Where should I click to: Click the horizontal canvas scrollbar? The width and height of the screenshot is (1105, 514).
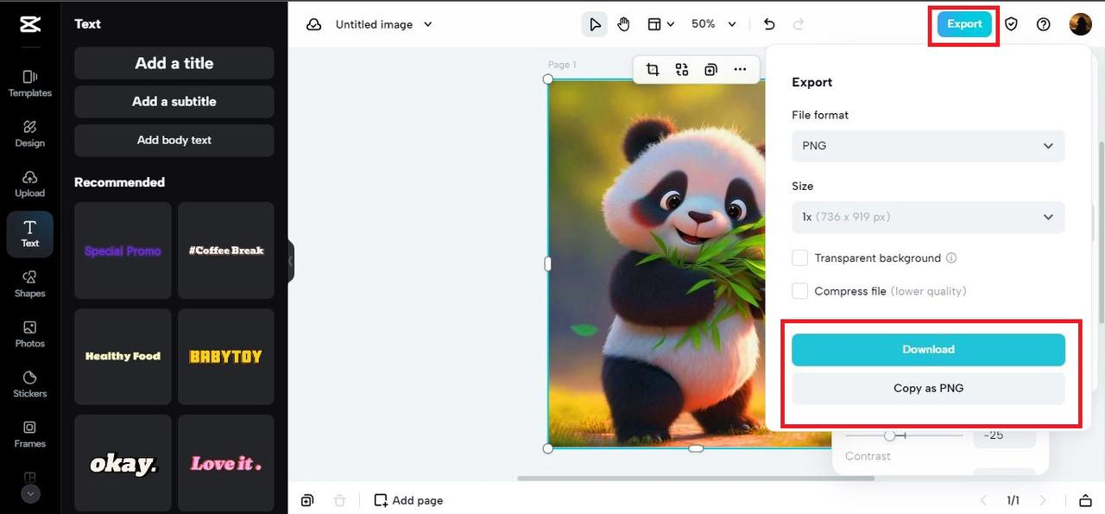pos(696,478)
